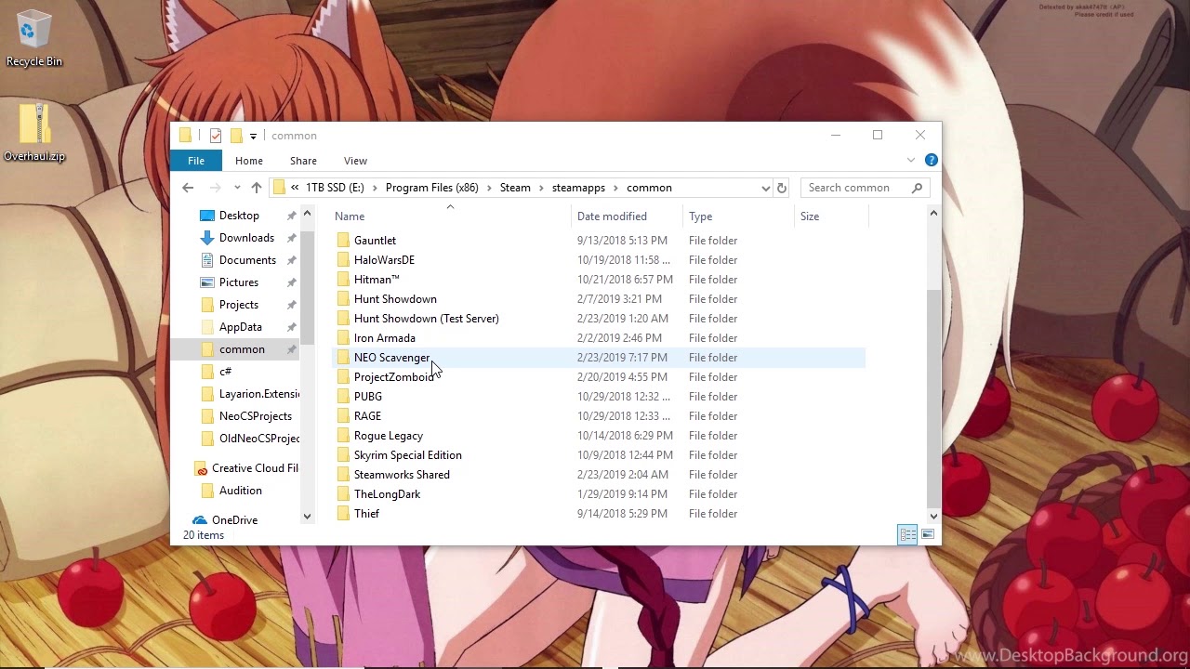This screenshot has height=669, width=1190.
Task: Select NeoCSProjects in navigation pane
Action: 255,416
